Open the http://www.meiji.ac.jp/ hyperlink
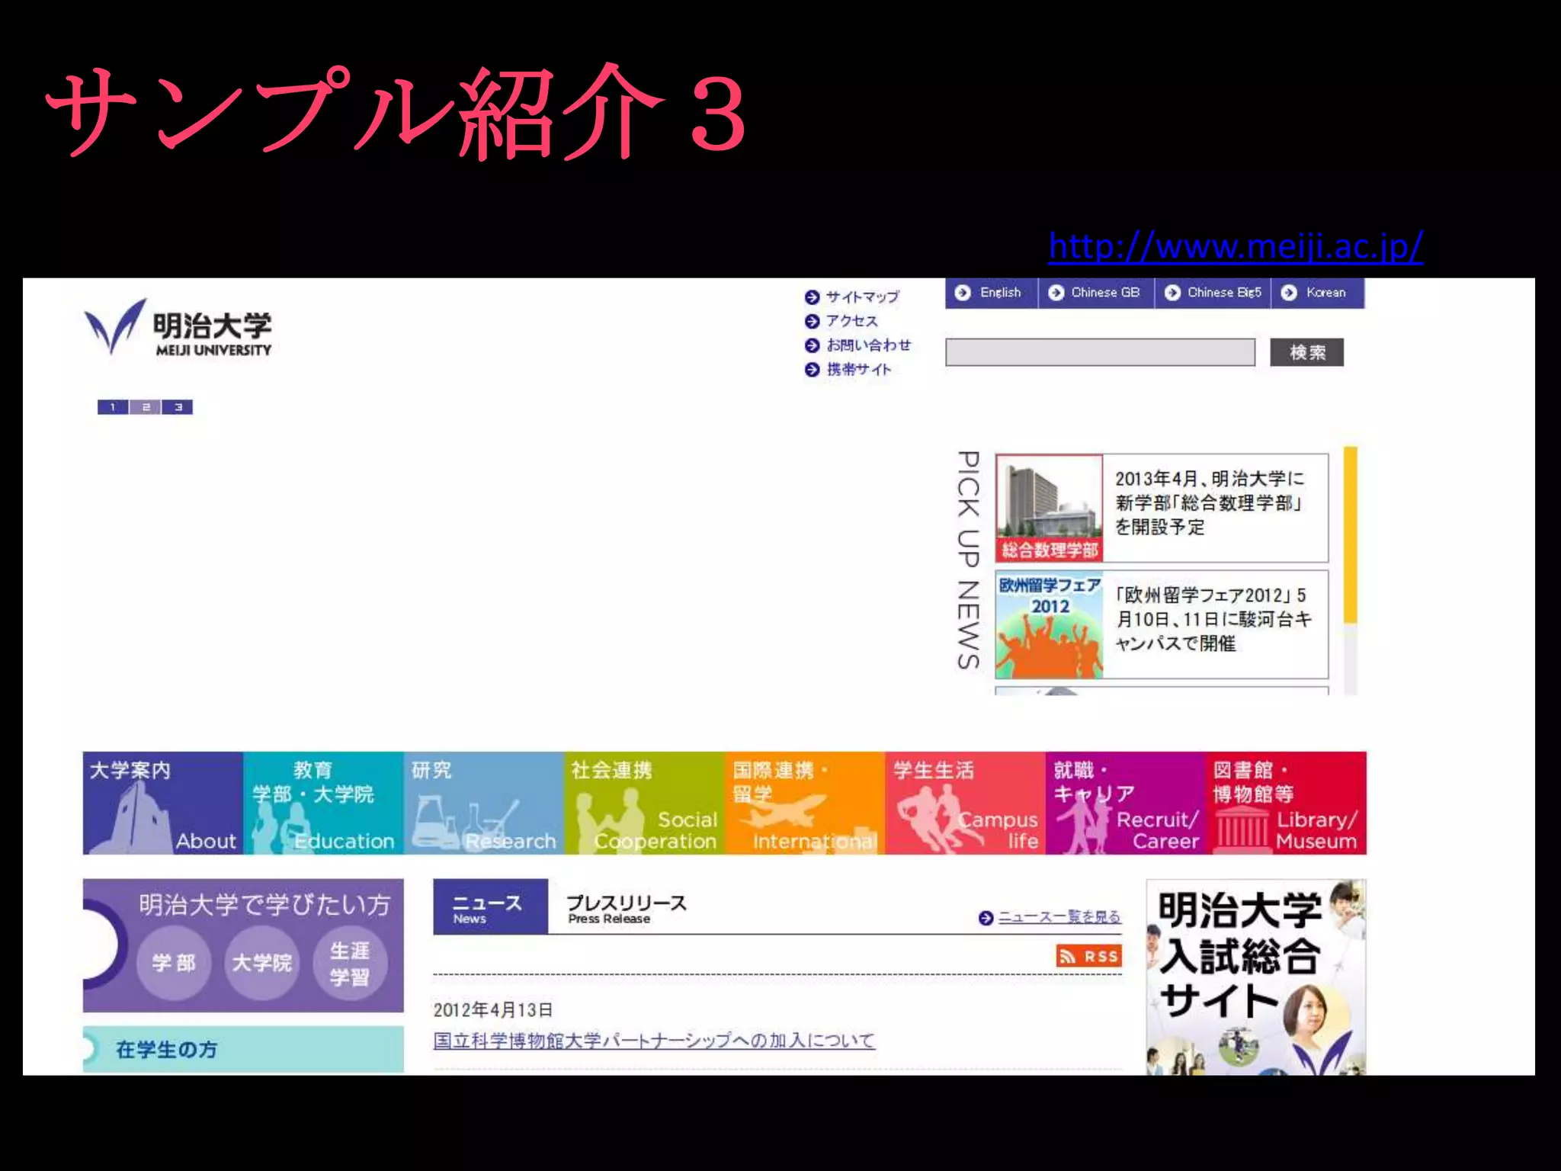The image size is (1561, 1171). click(1236, 246)
